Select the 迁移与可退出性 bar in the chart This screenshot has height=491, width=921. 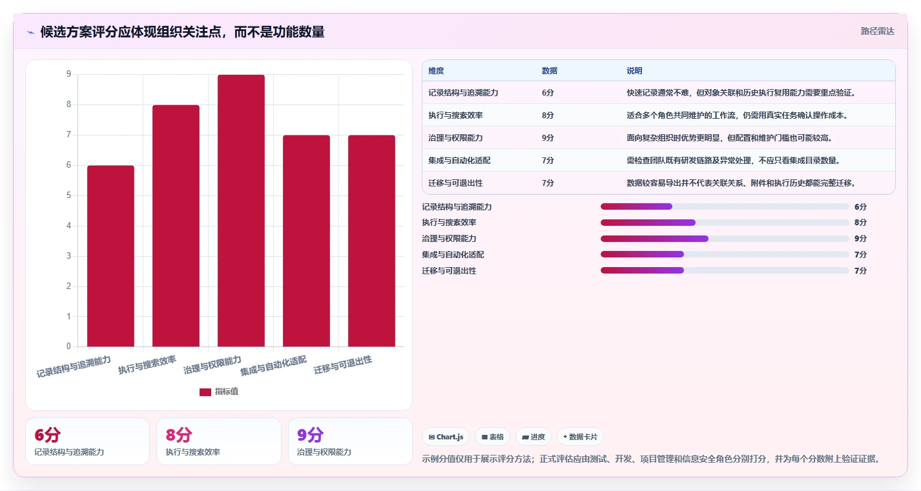pyautogui.click(x=371, y=241)
